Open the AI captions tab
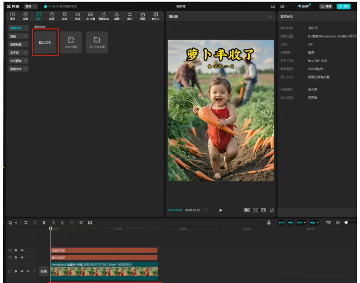 coord(90,16)
